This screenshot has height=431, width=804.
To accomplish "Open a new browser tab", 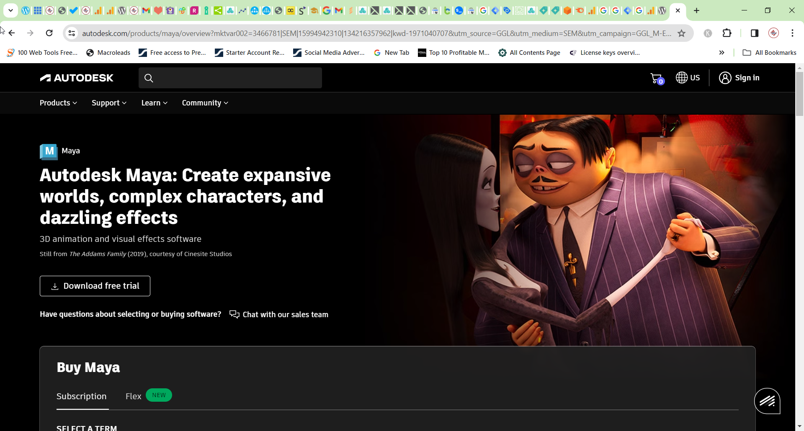I will coord(696,10).
